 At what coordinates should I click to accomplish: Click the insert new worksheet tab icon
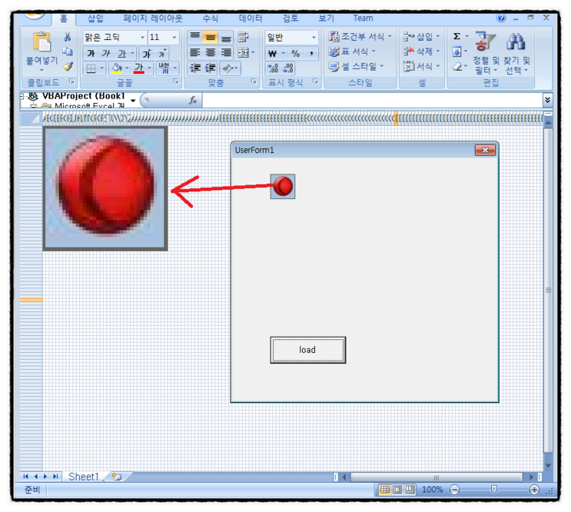click(116, 477)
